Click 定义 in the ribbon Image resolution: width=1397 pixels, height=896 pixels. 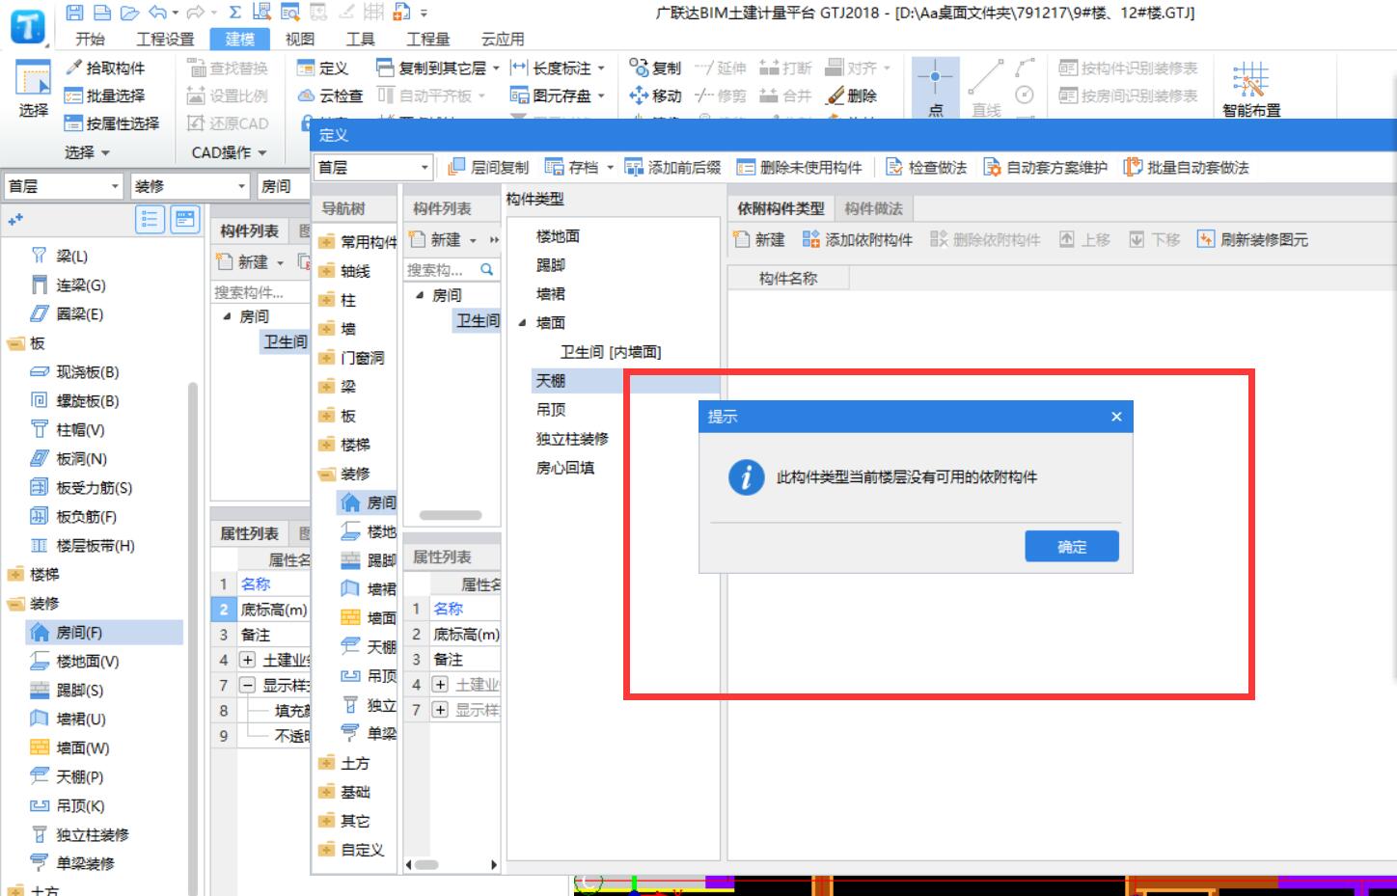point(323,68)
